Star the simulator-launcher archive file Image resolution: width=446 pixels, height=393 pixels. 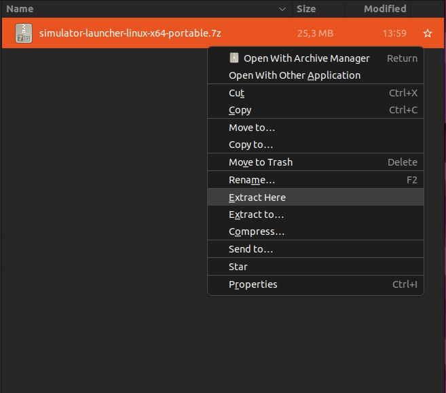coord(427,33)
